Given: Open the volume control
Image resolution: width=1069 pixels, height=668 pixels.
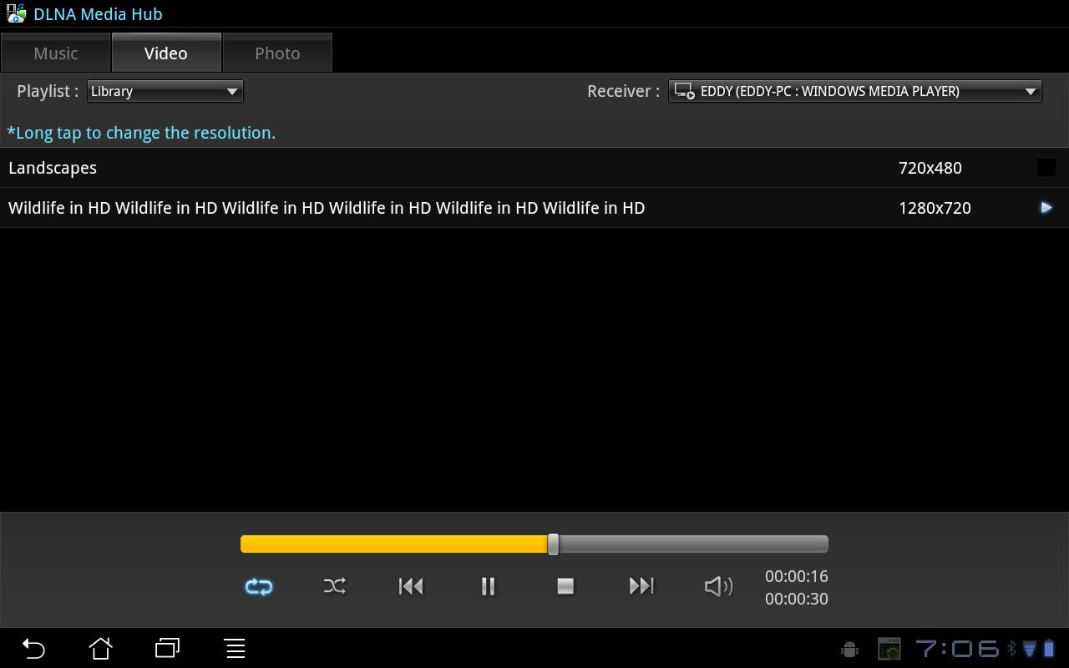Looking at the screenshot, I should (x=717, y=586).
